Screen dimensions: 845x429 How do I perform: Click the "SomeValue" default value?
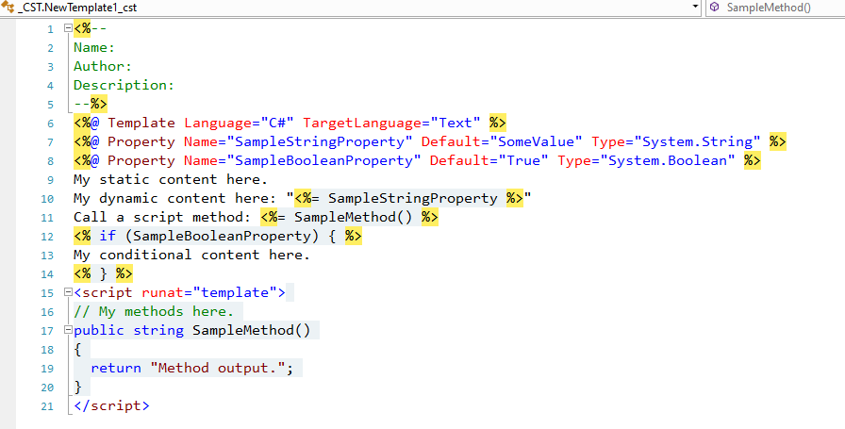tap(537, 141)
